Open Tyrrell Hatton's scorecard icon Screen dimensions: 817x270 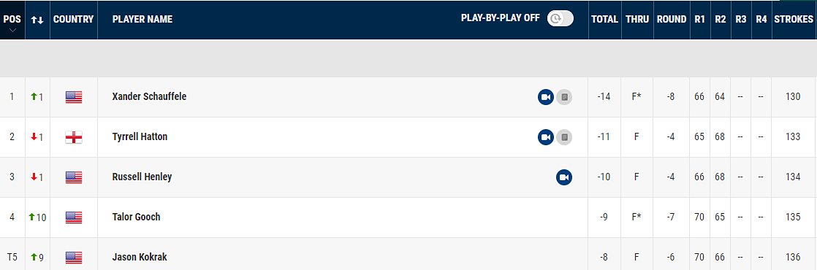click(x=563, y=137)
